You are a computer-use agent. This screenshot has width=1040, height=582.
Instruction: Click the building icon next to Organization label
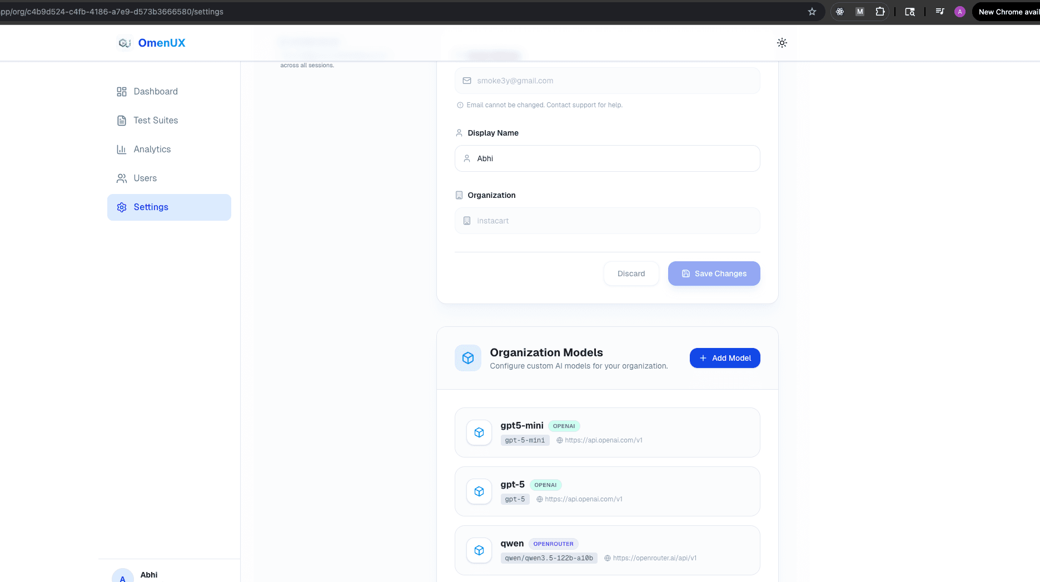(x=459, y=195)
